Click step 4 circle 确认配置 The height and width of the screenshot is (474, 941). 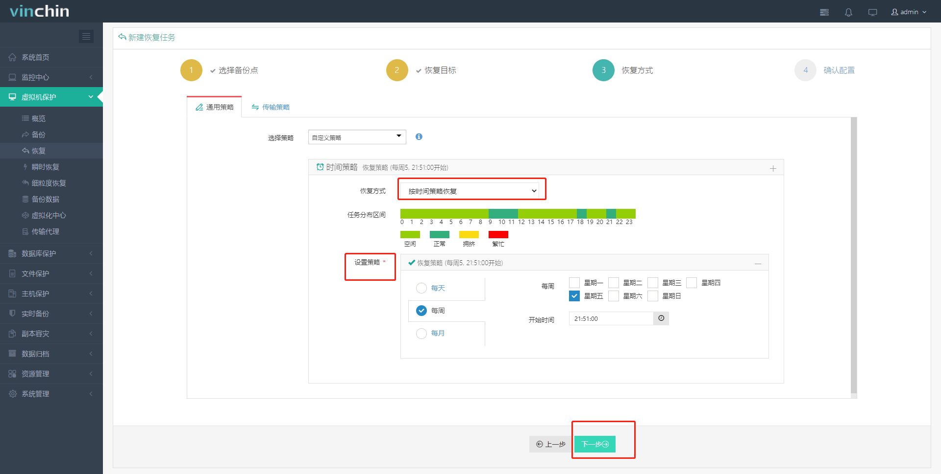805,70
